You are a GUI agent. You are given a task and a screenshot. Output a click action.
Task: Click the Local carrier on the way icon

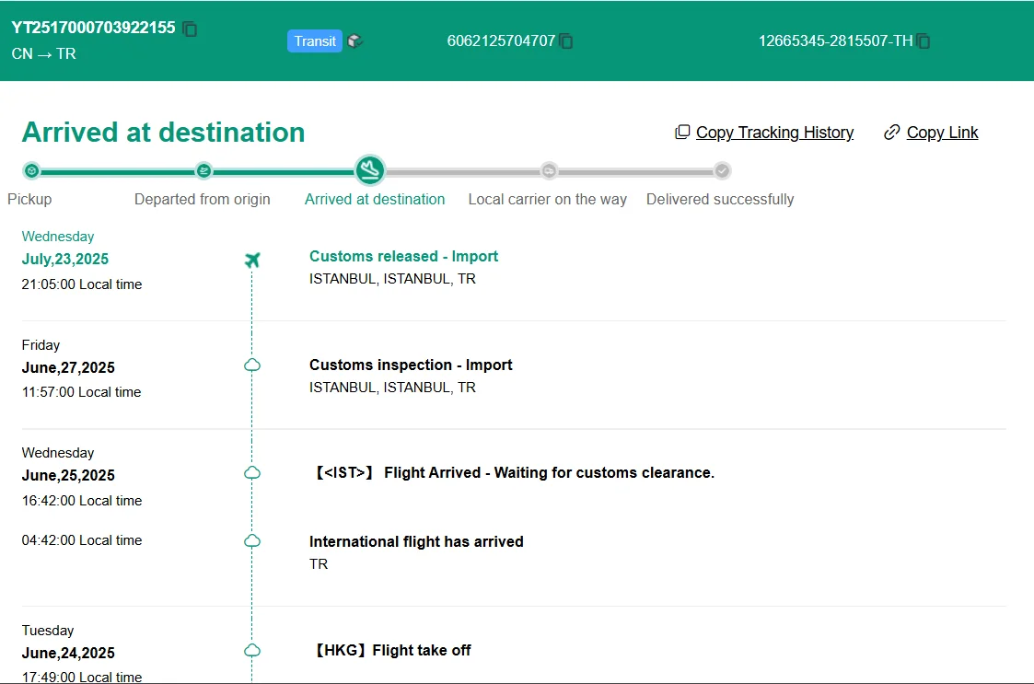pos(549,170)
